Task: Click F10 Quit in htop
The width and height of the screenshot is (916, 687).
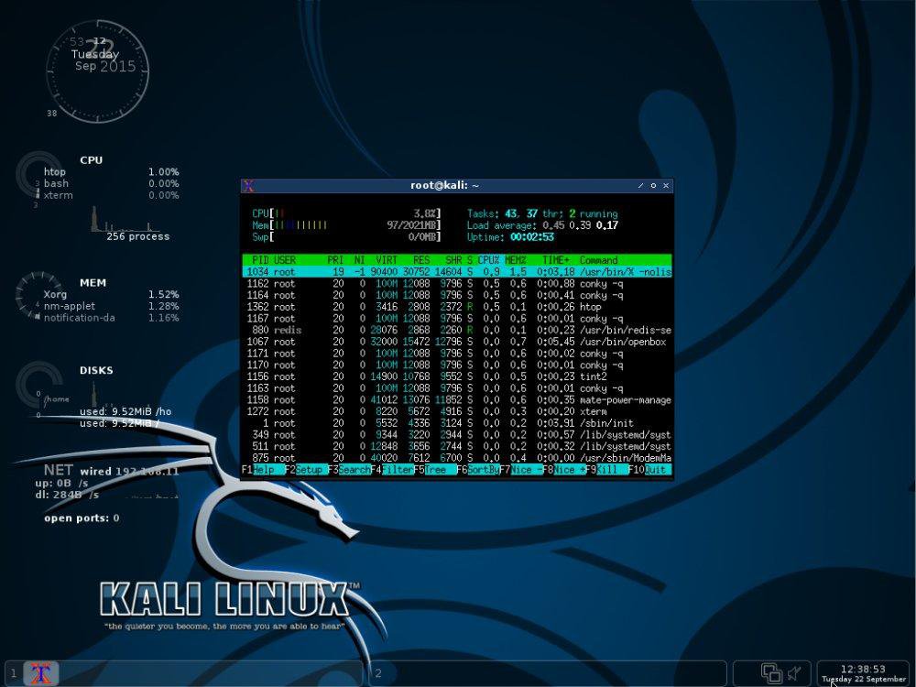Action: tap(649, 470)
